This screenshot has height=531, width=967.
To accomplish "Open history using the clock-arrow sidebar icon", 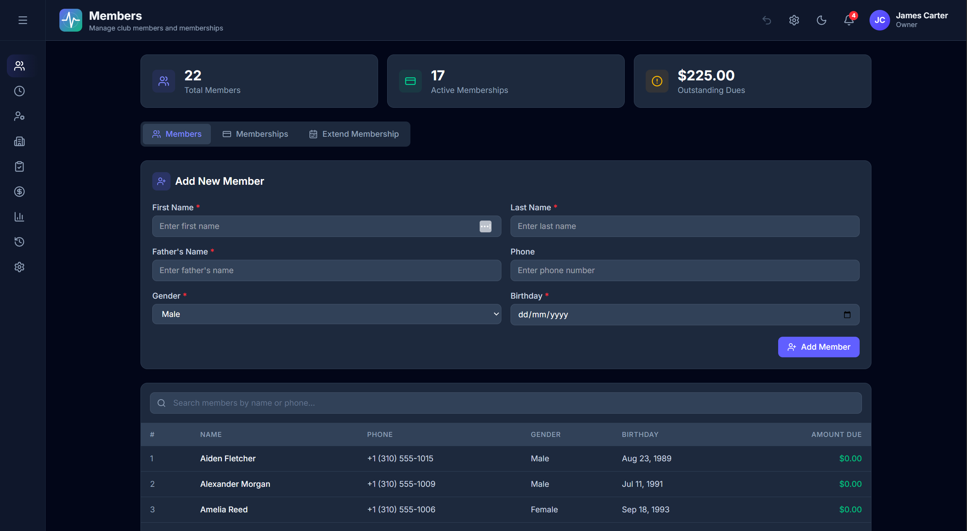I will 19,242.
